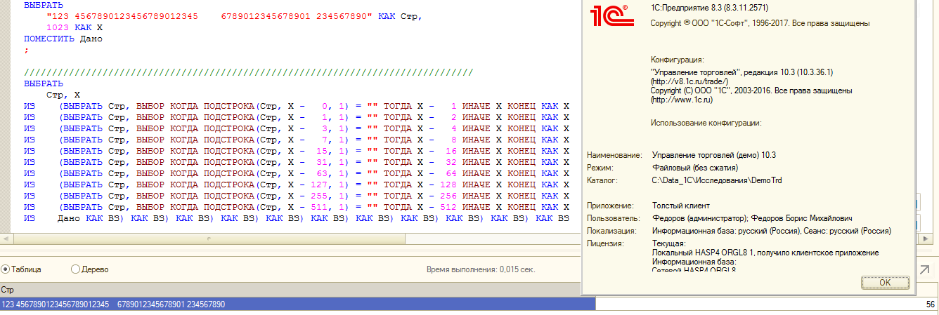The height and width of the screenshot is (315, 939).
Task: Click the Дано КАК ВЗ) final query line
Action: [296, 219]
